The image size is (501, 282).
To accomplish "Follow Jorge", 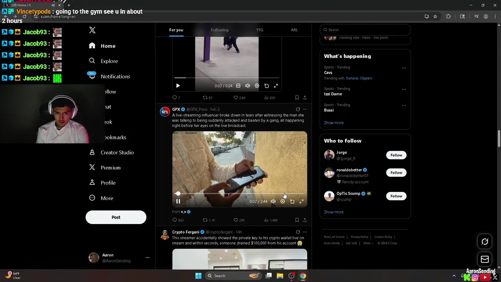I will [396, 155].
